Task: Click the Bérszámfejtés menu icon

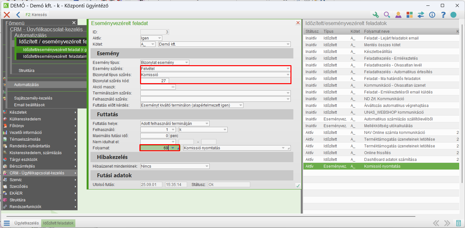Action: pyautogui.click(x=5, y=166)
